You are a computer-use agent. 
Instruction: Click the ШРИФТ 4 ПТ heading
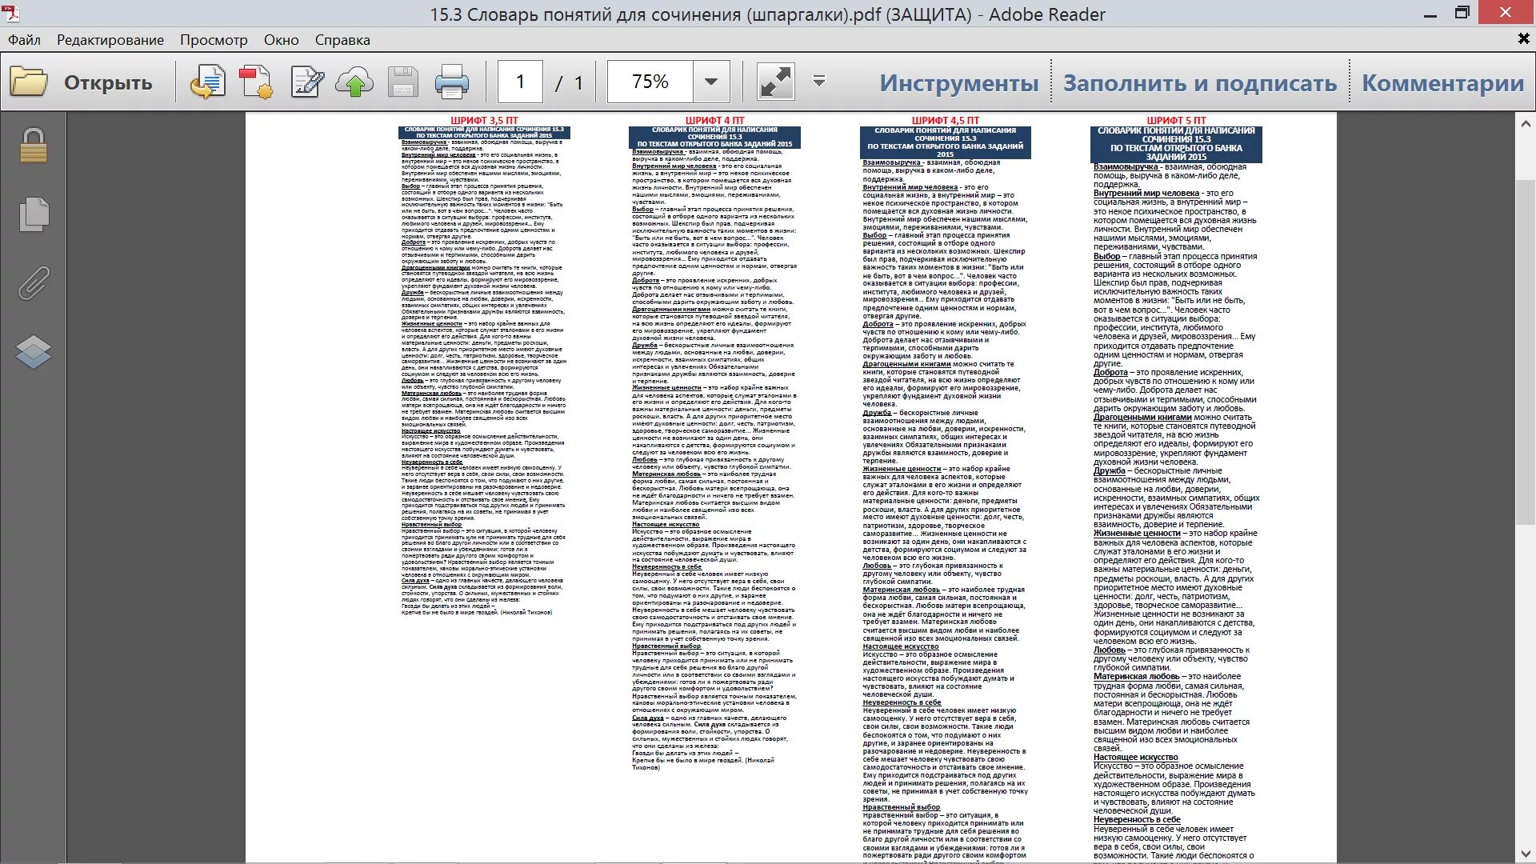click(x=714, y=121)
